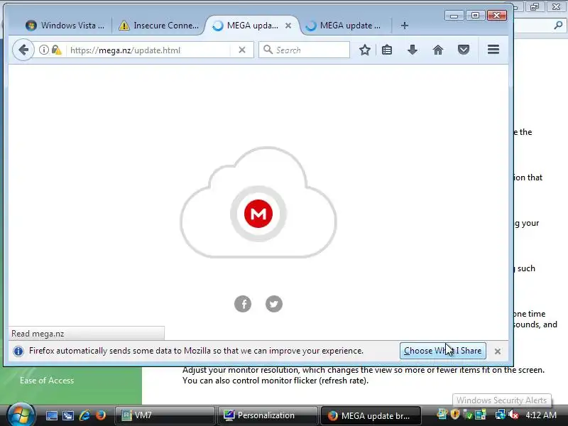Click the notification bar info icon

(x=18, y=351)
